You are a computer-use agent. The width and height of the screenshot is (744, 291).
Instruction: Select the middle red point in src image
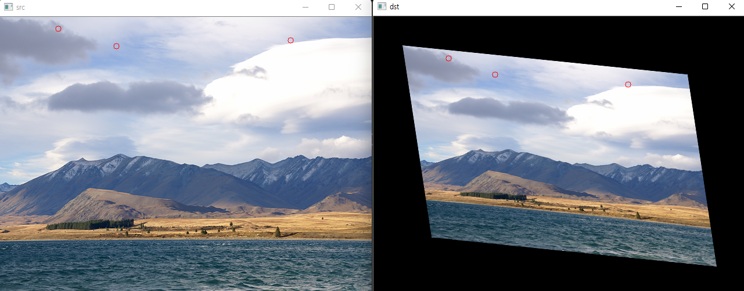(x=116, y=46)
